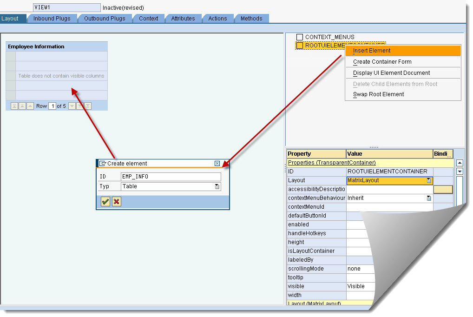Open the Layout dropdown set to MatrixLayout
Screen dimensions: 473x317
point(429,180)
